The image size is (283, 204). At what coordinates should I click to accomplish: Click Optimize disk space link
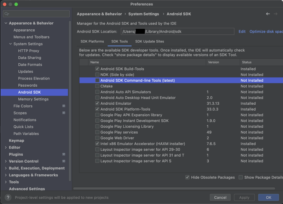click(266, 31)
